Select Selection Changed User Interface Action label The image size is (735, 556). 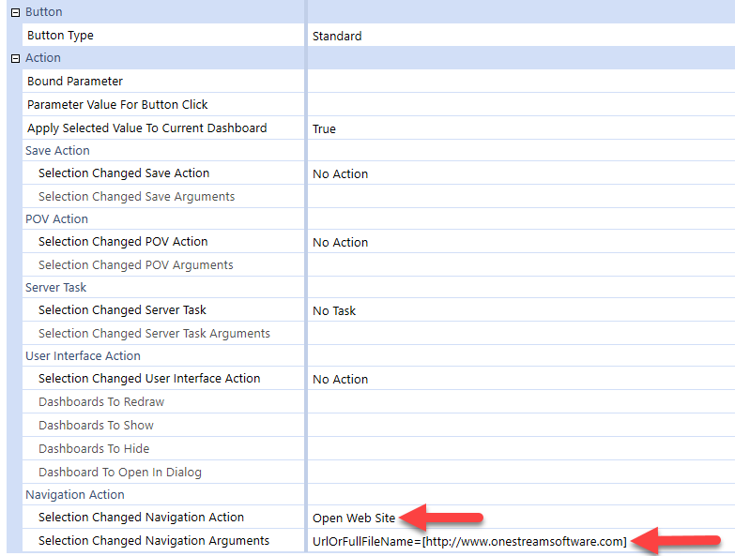click(149, 378)
